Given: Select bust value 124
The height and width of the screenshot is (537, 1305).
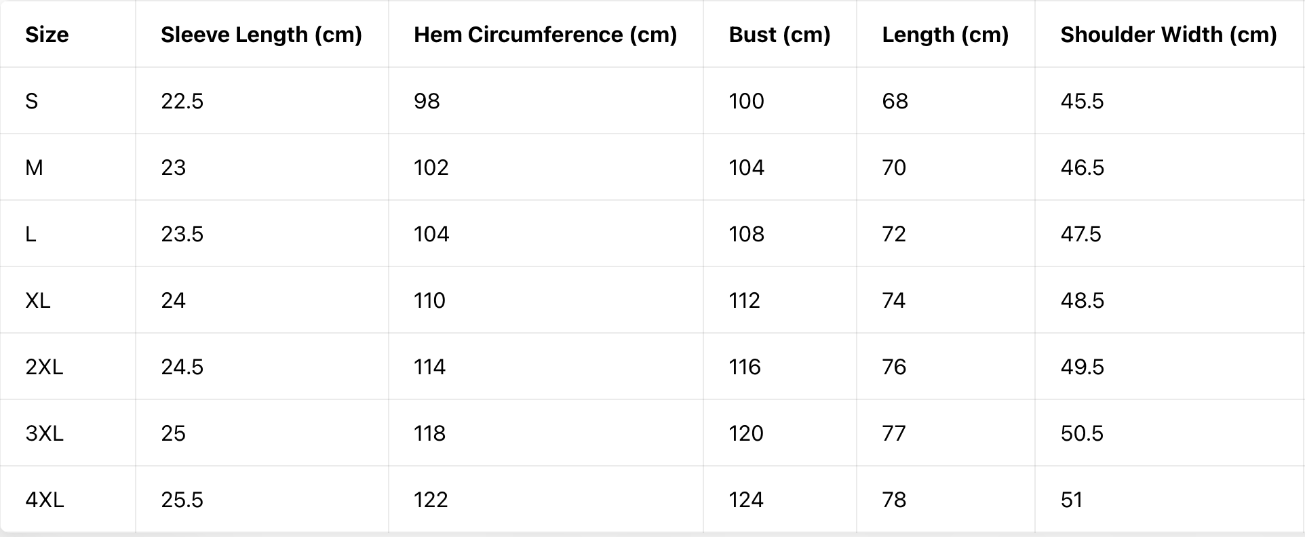Looking at the screenshot, I should [x=746, y=500].
